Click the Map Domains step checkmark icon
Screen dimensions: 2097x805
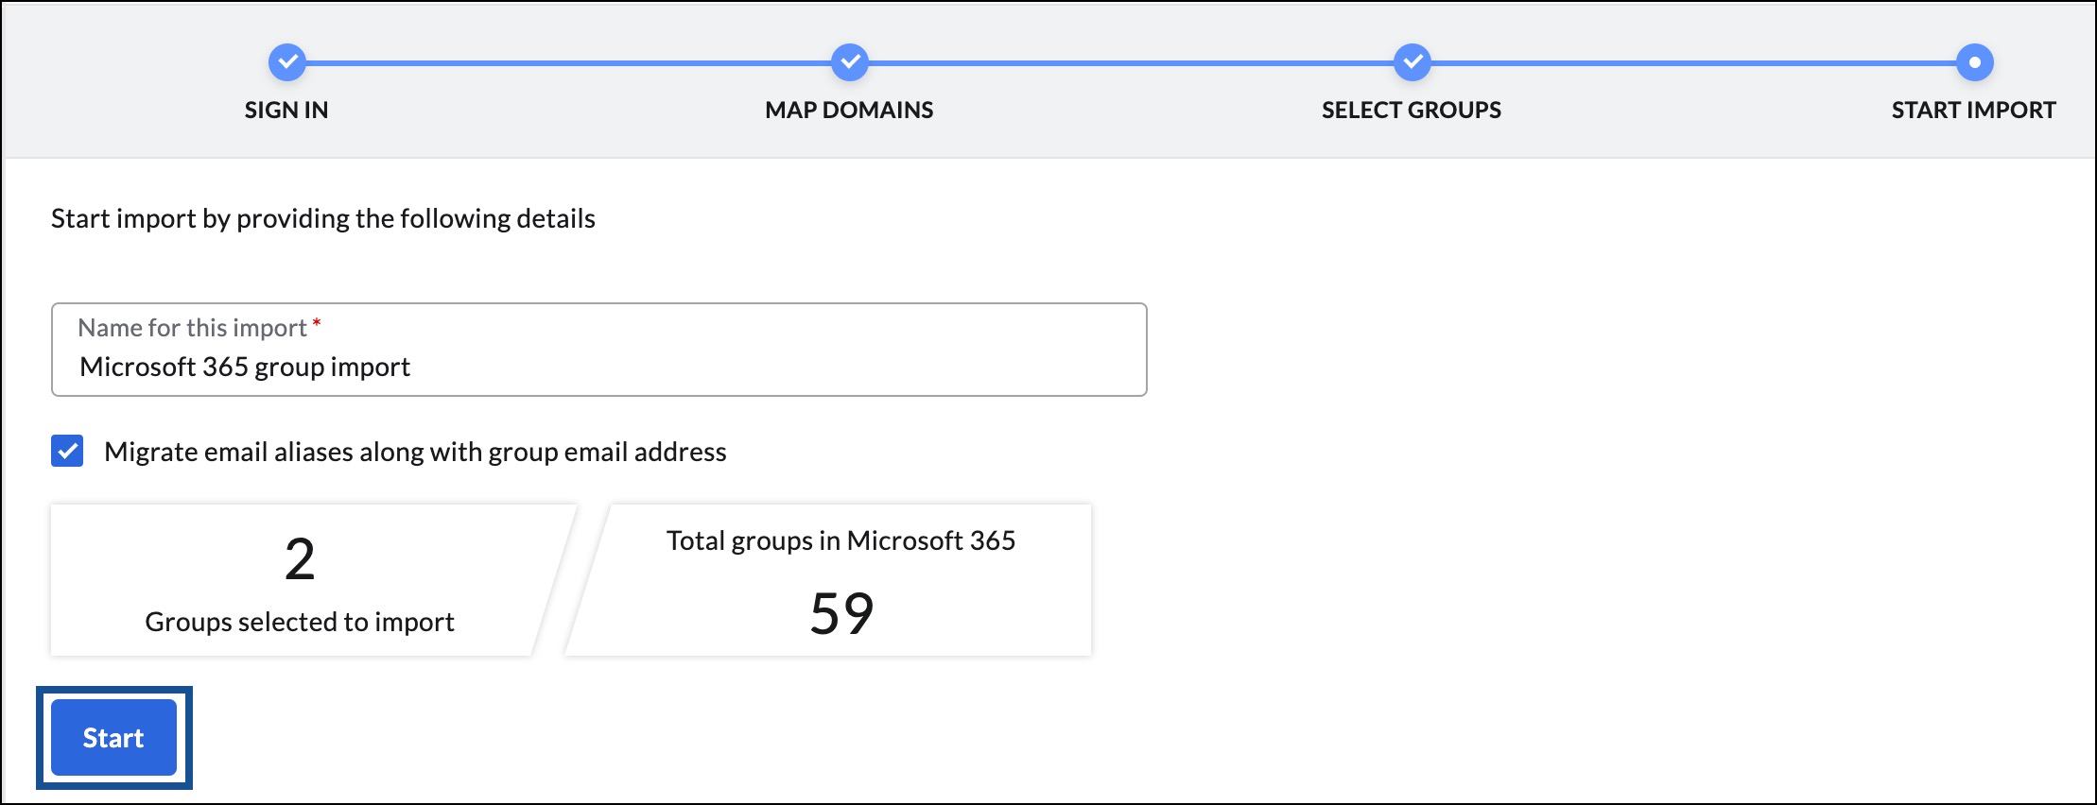point(849,62)
